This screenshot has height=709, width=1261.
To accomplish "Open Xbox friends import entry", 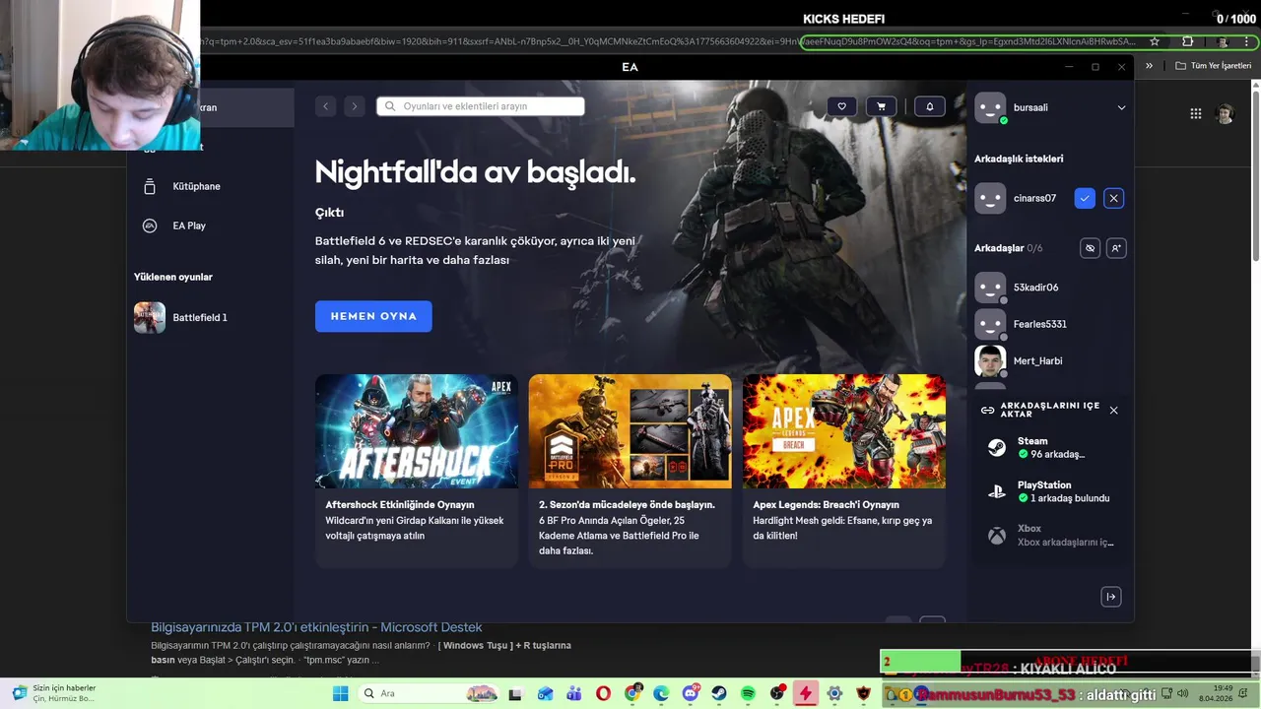I will 1049,536.
